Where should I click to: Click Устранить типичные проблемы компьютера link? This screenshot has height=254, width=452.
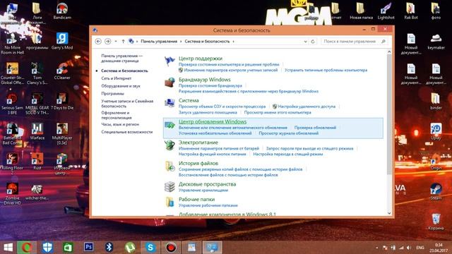(326, 71)
